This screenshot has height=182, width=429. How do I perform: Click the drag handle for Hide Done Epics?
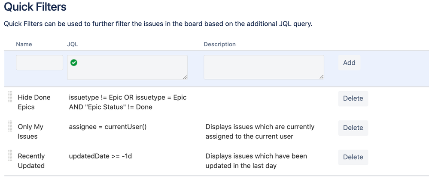coord(10,97)
